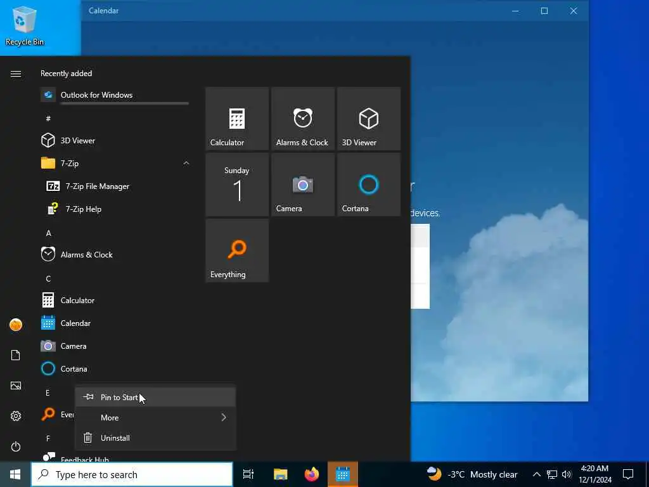Open Cortana from the app list
Image resolution: width=649 pixels, height=487 pixels.
tap(115, 368)
